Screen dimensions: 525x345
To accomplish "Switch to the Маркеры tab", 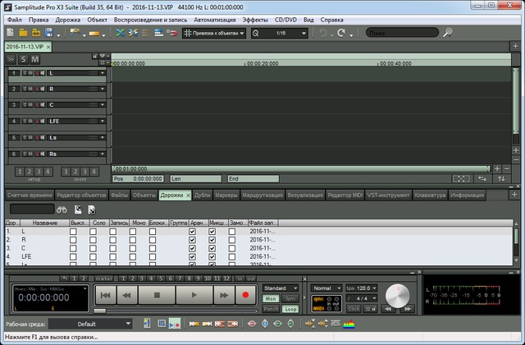I will pos(226,195).
